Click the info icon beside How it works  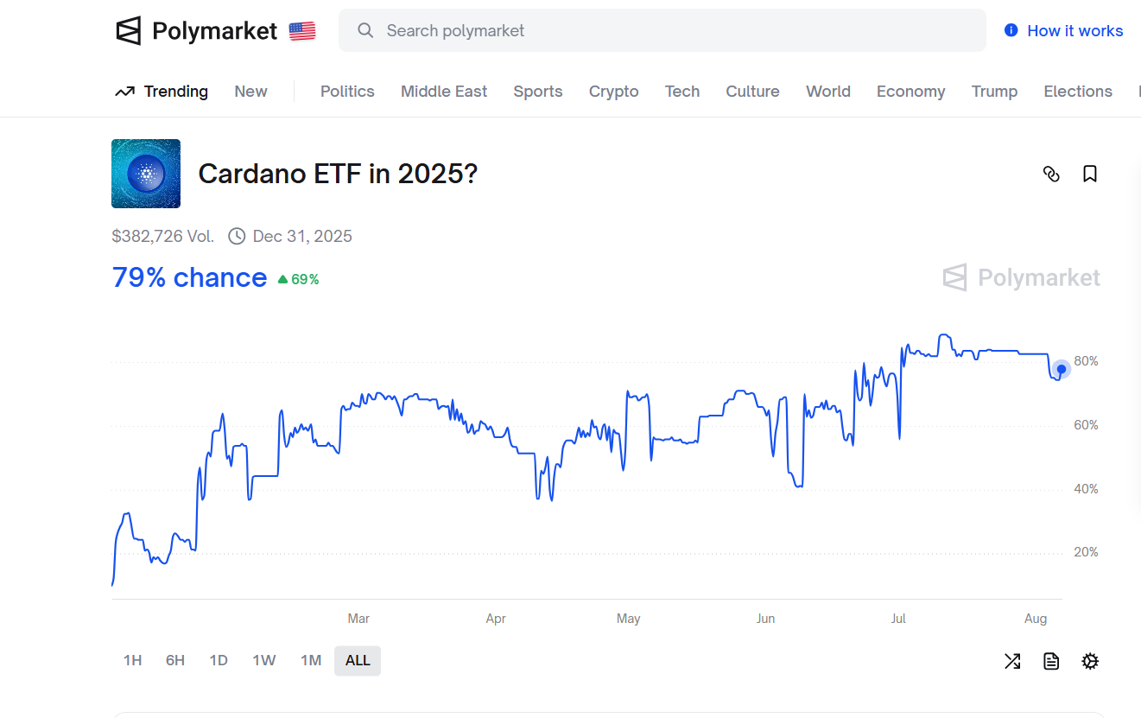(x=1011, y=31)
